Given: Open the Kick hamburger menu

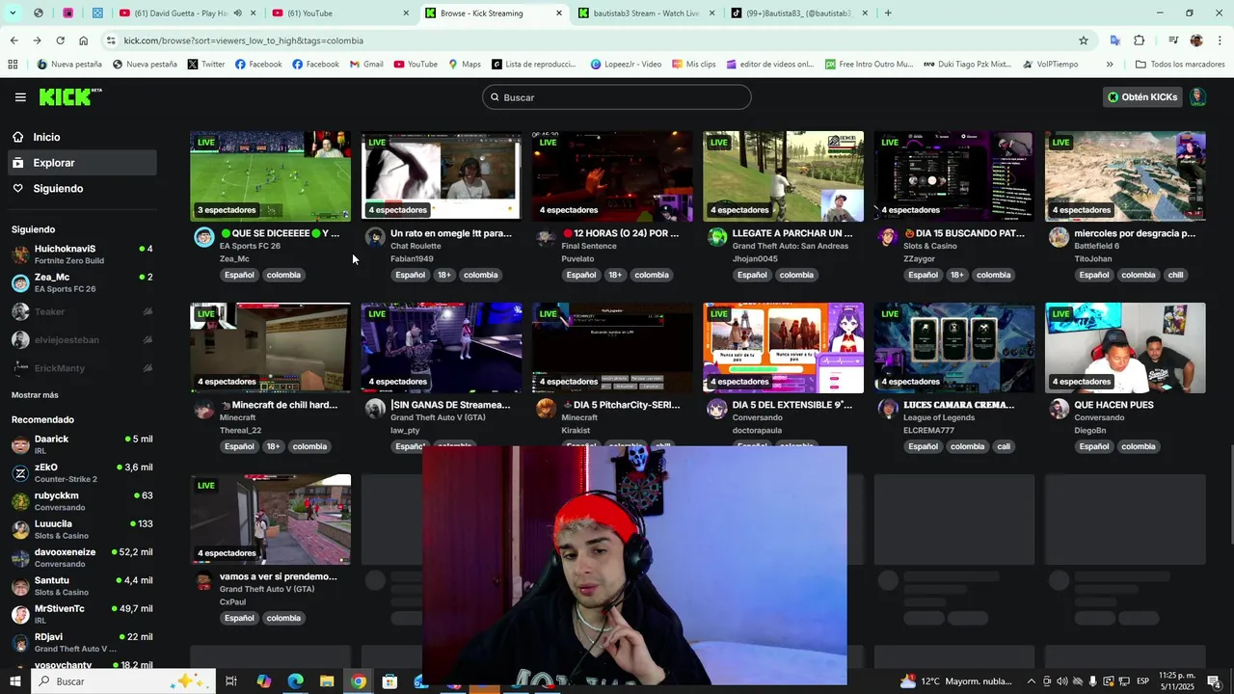Looking at the screenshot, I should (x=20, y=97).
